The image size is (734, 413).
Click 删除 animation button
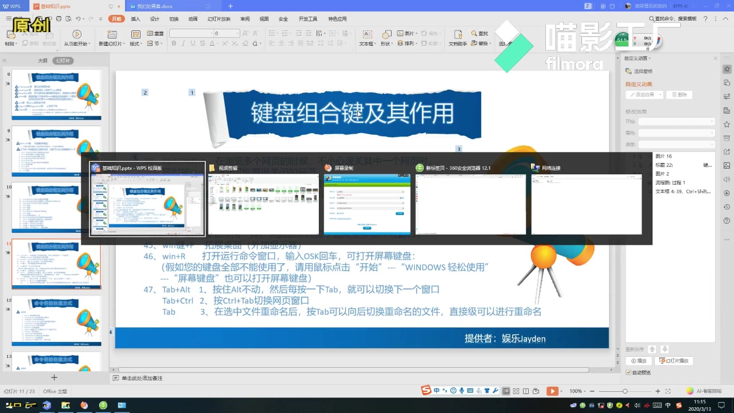[x=679, y=95]
